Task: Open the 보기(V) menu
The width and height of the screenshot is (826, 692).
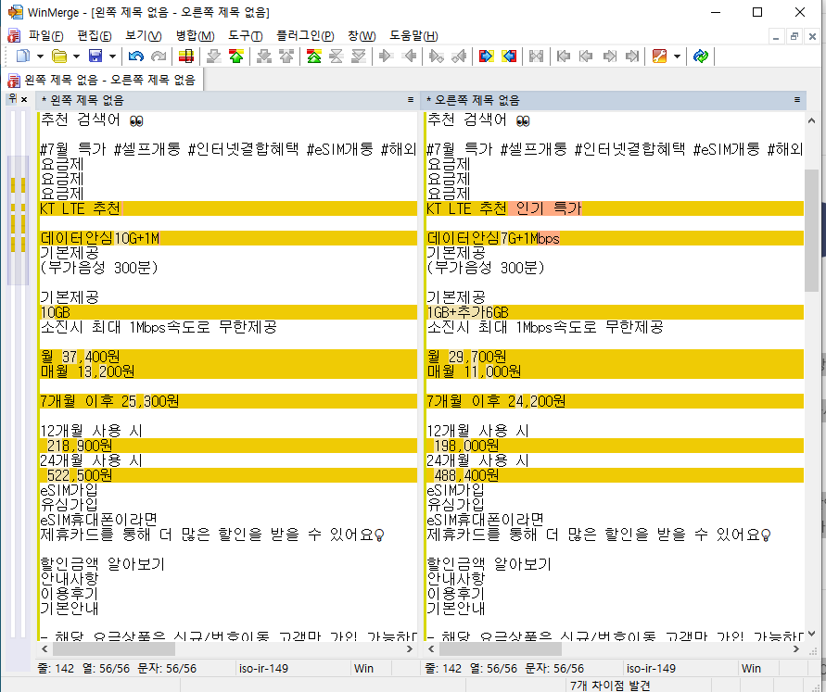Action: pyautogui.click(x=144, y=36)
